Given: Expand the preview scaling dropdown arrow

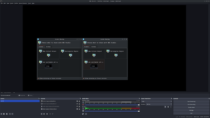Looking at the screenshot, I should click(14, 92).
